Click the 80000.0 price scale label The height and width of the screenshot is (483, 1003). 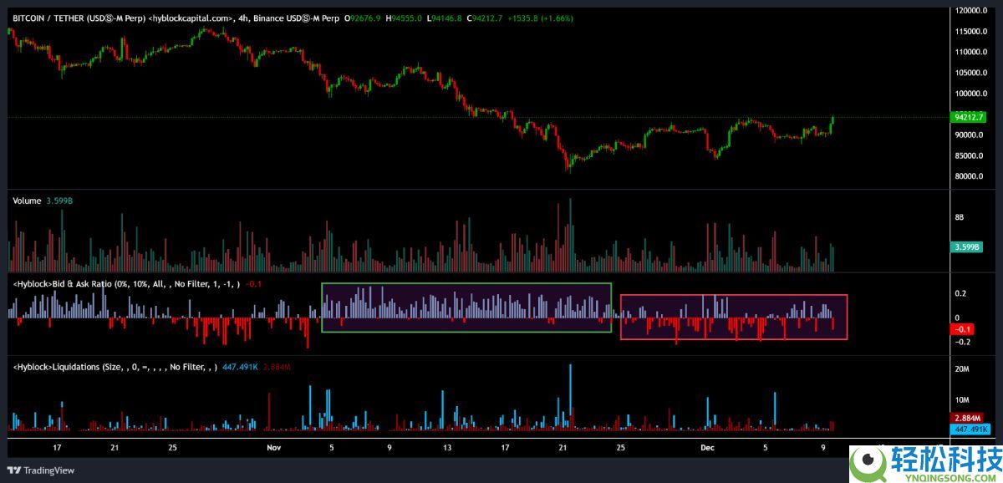971,176
